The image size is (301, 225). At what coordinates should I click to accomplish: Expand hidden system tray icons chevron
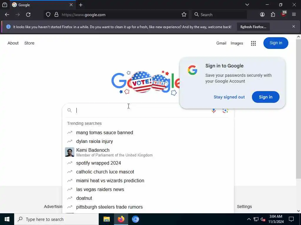click(x=249, y=219)
